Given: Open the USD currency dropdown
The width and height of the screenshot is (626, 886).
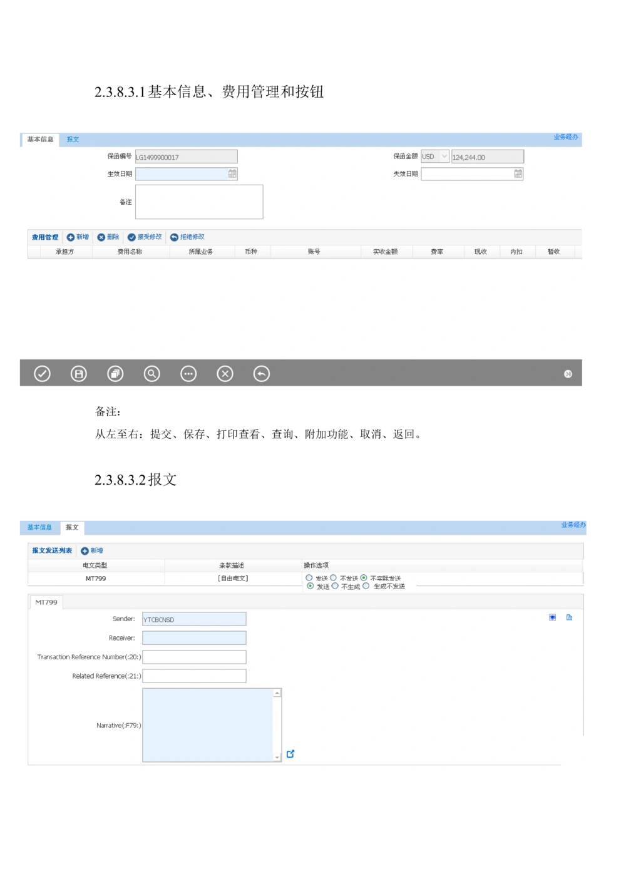Looking at the screenshot, I should click(444, 157).
